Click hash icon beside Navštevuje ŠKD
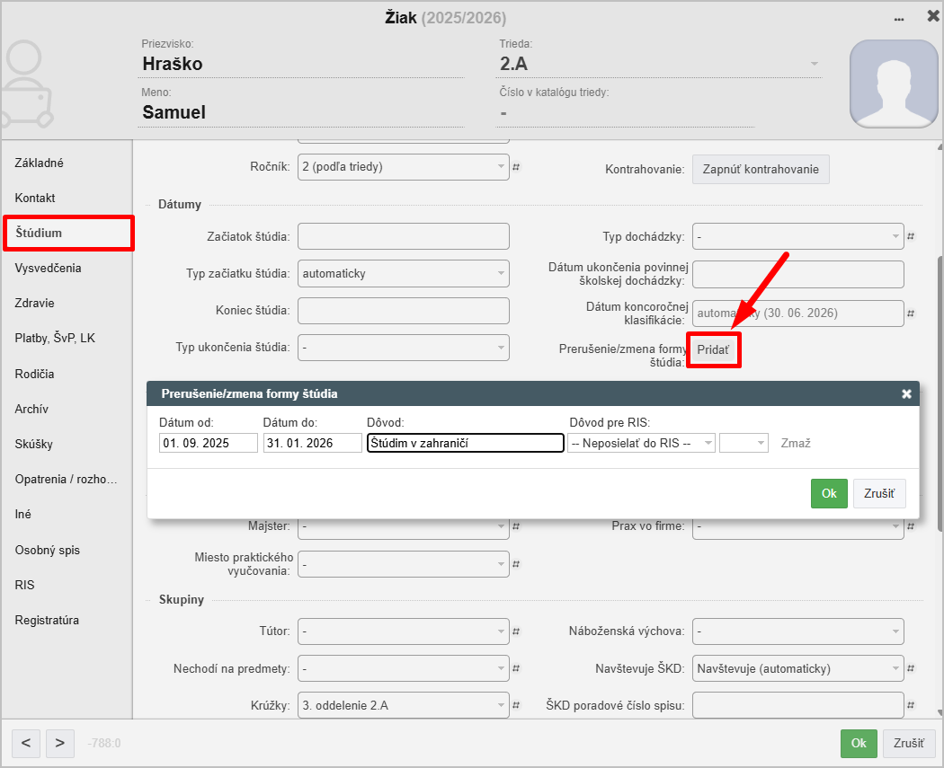 click(x=910, y=668)
